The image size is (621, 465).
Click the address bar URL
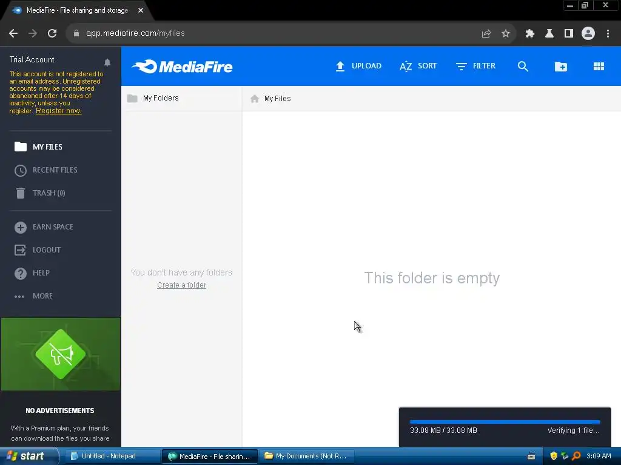coord(135,33)
